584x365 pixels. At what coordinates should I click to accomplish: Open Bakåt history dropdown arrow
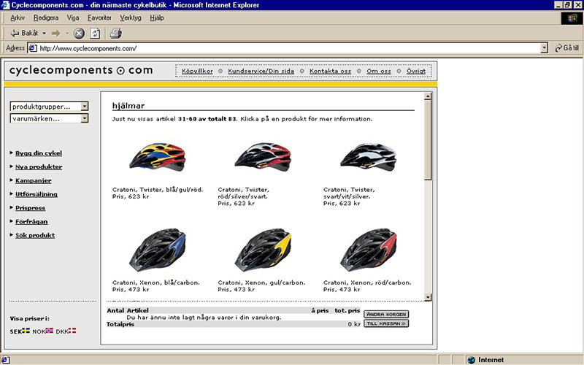tap(44, 34)
